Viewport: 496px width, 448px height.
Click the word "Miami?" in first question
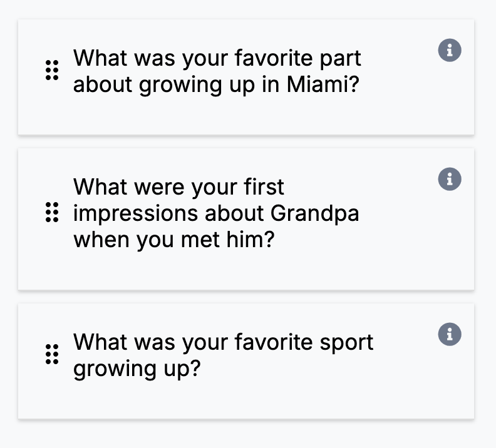(x=323, y=84)
